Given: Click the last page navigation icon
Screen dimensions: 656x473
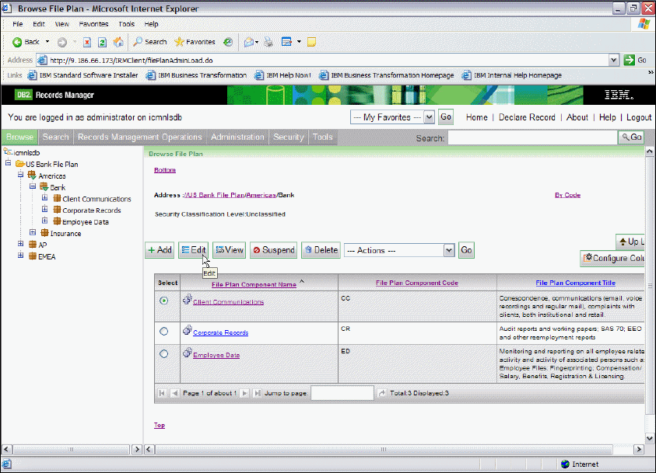Looking at the screenshot, I should [258, 393].
